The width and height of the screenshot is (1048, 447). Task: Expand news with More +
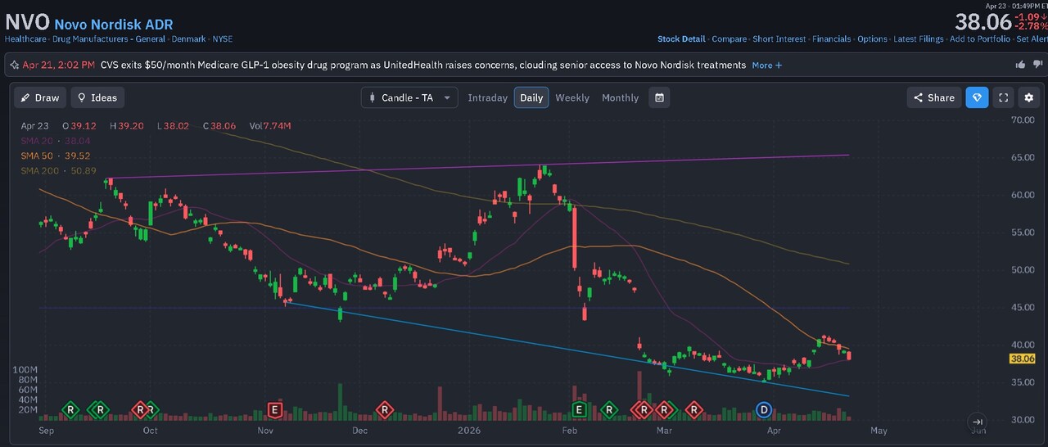click(x=767, y=65)
